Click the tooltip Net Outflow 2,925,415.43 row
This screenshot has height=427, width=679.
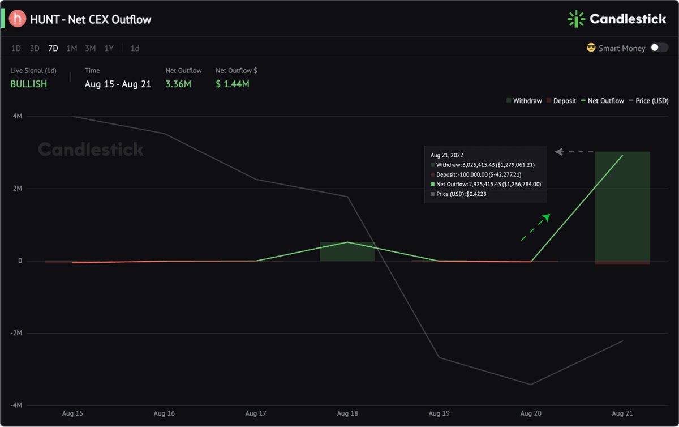click(x=485, y=185)
